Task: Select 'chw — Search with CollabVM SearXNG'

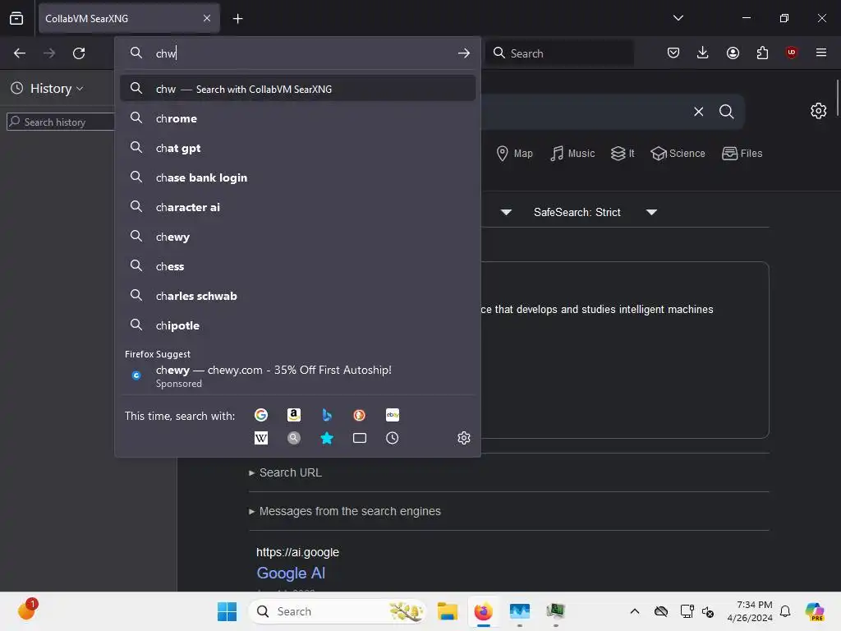Action: point(297,89)
